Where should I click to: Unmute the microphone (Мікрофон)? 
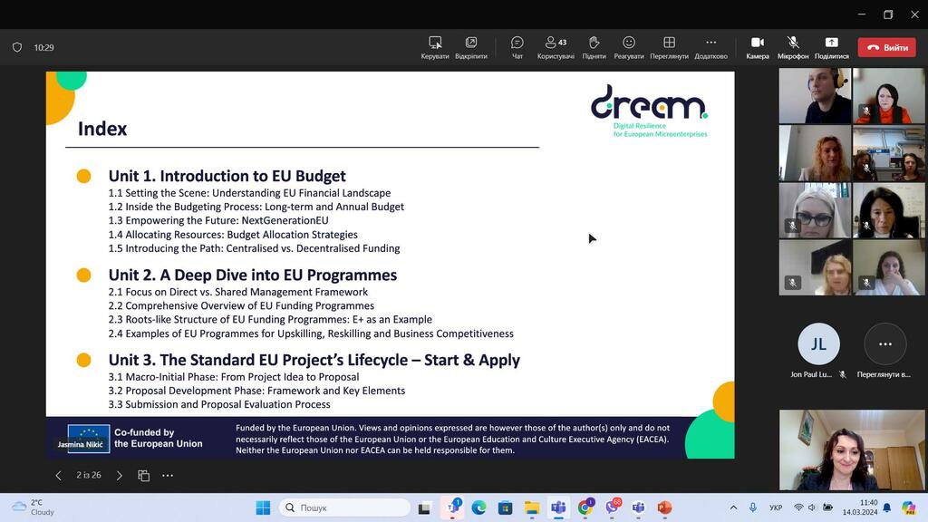click(793, 47)
